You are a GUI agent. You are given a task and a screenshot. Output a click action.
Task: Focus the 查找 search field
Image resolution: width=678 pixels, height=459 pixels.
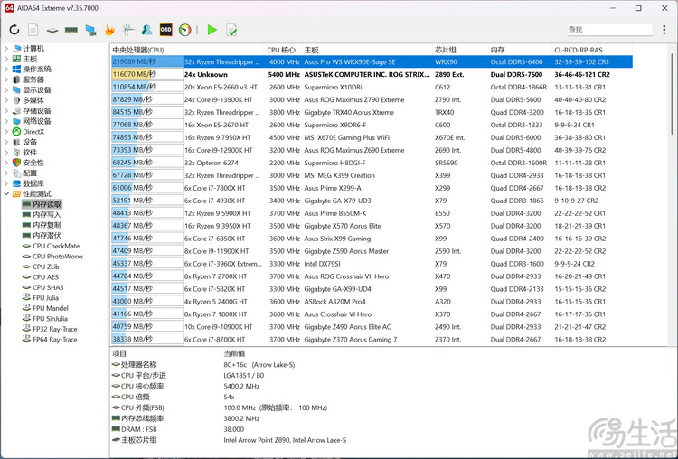609,30
